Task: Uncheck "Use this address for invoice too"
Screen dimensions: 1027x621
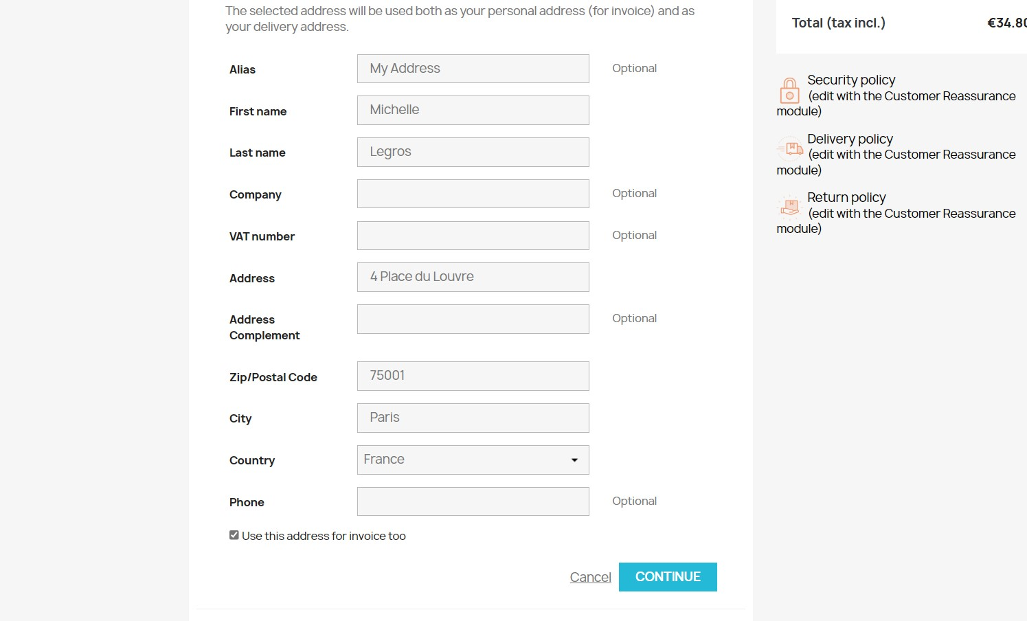Action: click(x=234, y=534)
